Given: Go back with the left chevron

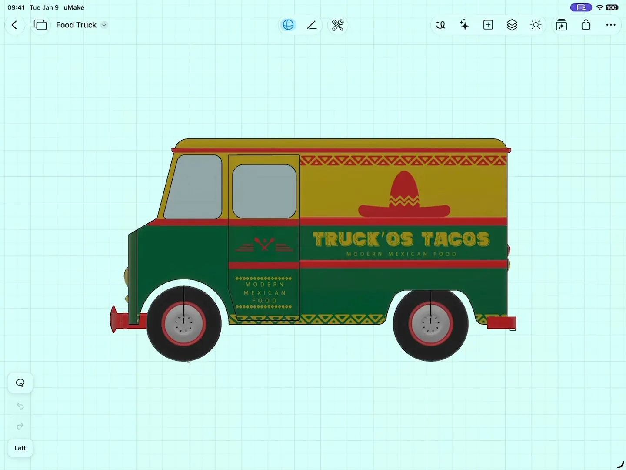Looking at the screenshot, I should click(14, 25).
